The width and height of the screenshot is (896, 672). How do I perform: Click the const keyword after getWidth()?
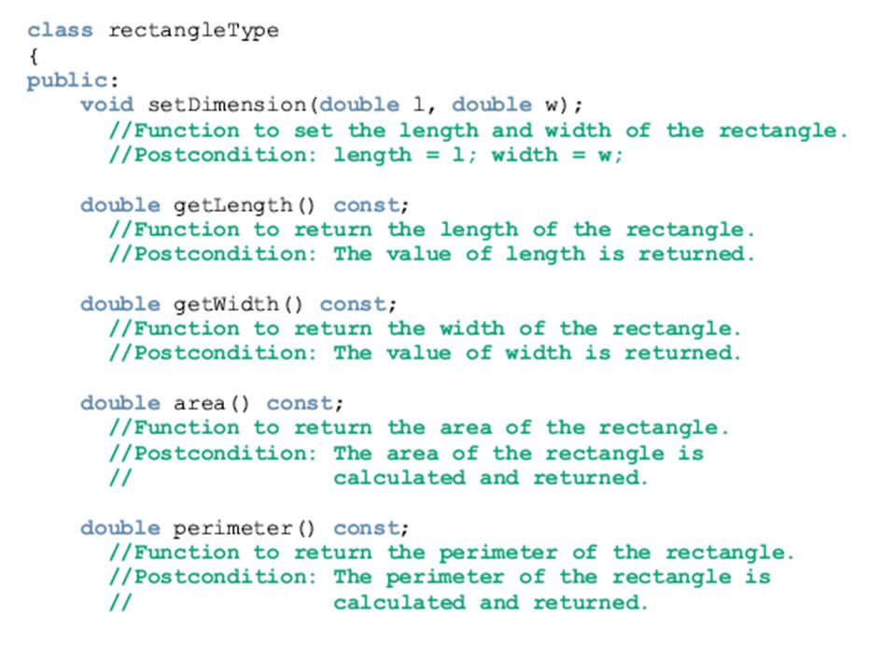pos(353,304)
